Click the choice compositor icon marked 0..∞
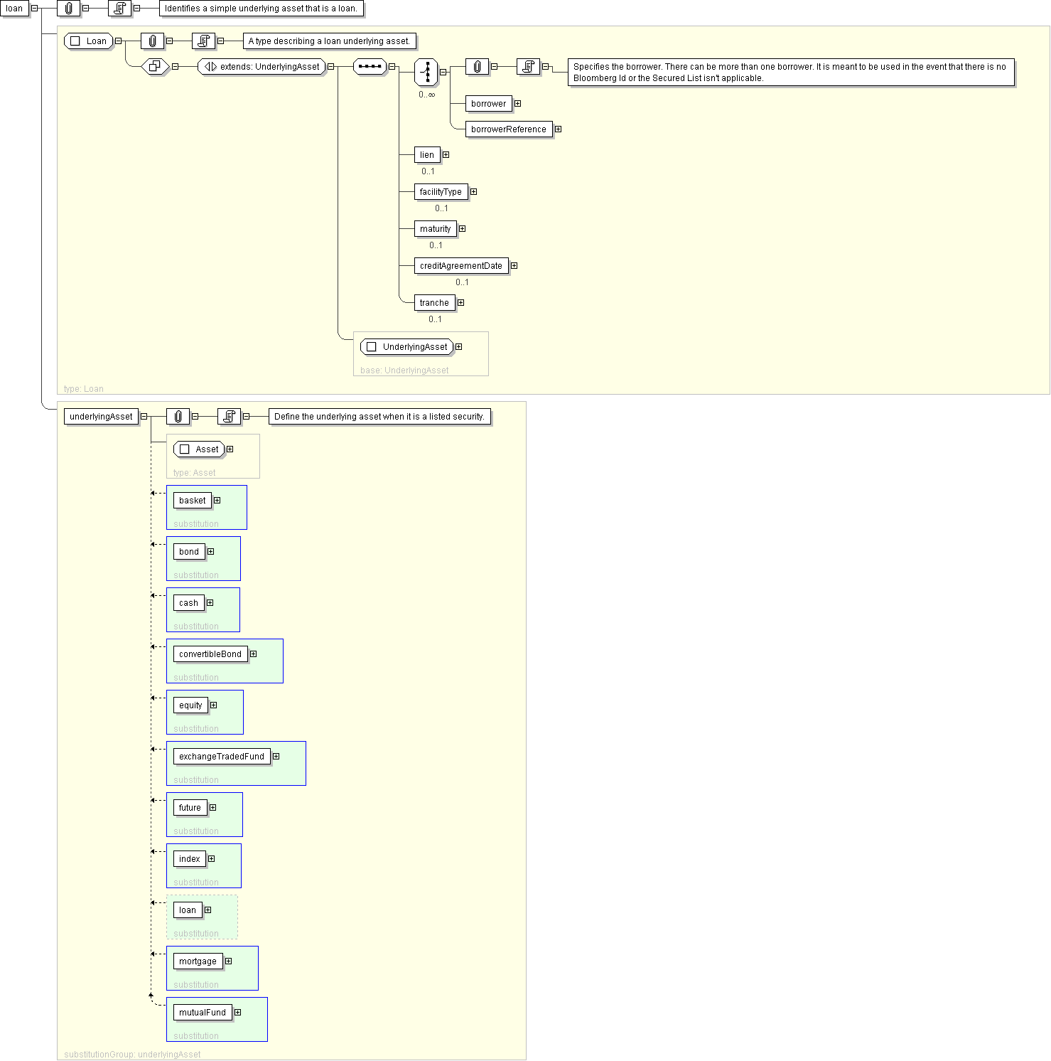Image resolution: width=1051 pixels, height=1061 pixels. pyautogui.click(x=426, y=72)
